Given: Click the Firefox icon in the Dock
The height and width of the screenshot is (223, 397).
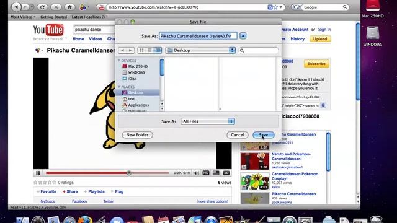Looking at the screenshot, I should [x=85, y=219].
